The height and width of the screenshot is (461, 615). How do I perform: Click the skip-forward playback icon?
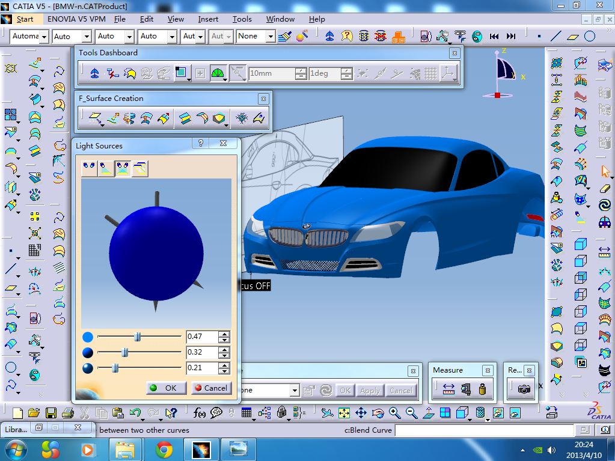[510, 37]
